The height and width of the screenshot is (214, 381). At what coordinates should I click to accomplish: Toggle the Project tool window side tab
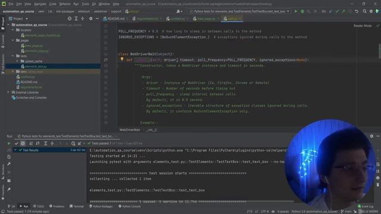point(2,24)
